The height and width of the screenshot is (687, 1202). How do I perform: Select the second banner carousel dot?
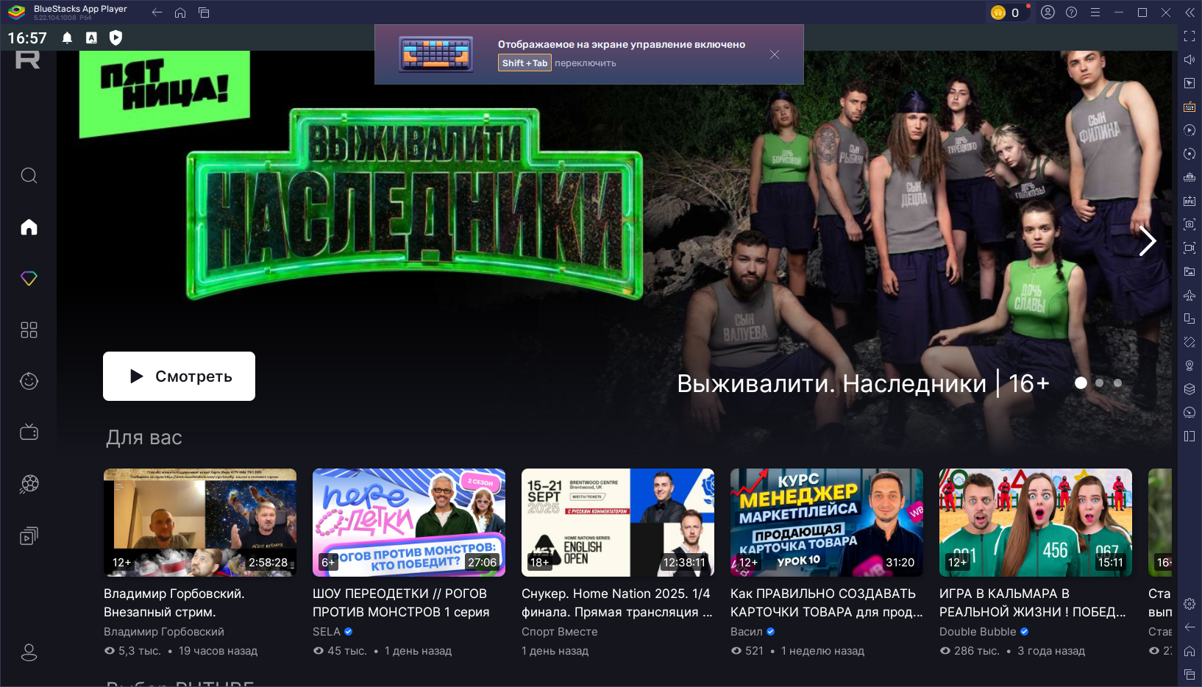point(1099,382)
